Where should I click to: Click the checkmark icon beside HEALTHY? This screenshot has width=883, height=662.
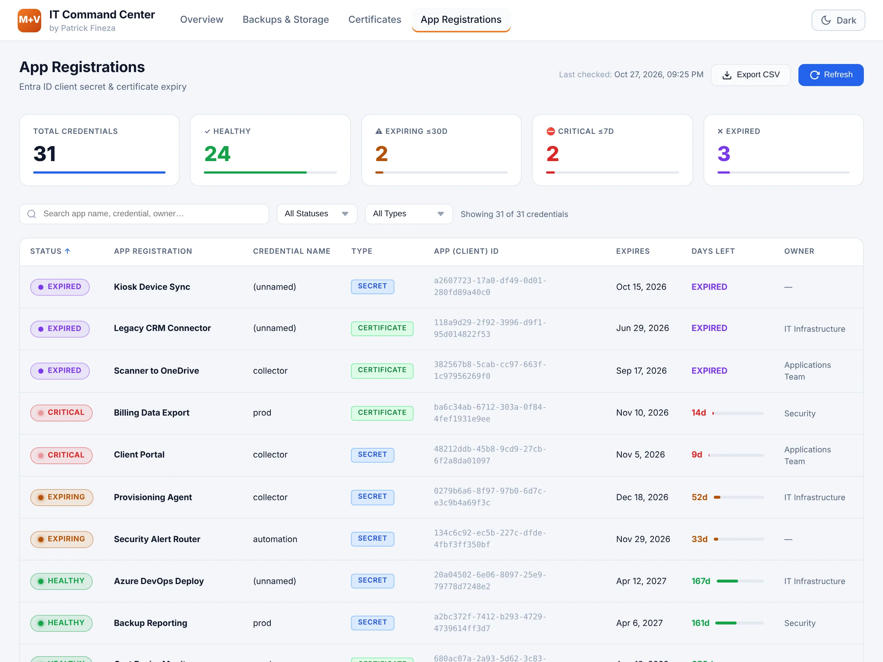point(207,131)
